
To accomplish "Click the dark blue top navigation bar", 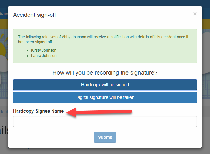I will click(105, 3).
